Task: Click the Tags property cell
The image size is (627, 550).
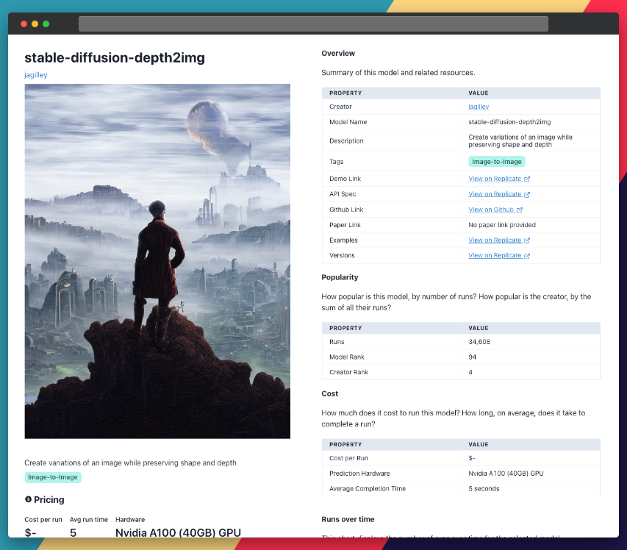Action: [392, 162]
